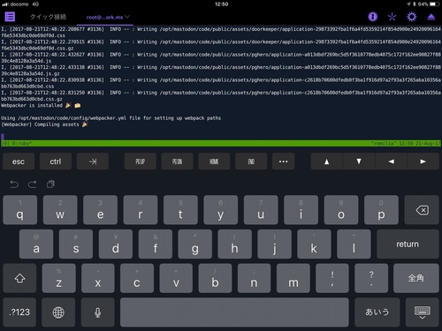This screenshot has height=331, width=442.
Task: Tap the microphone dictation key
Action: point(97,312)
